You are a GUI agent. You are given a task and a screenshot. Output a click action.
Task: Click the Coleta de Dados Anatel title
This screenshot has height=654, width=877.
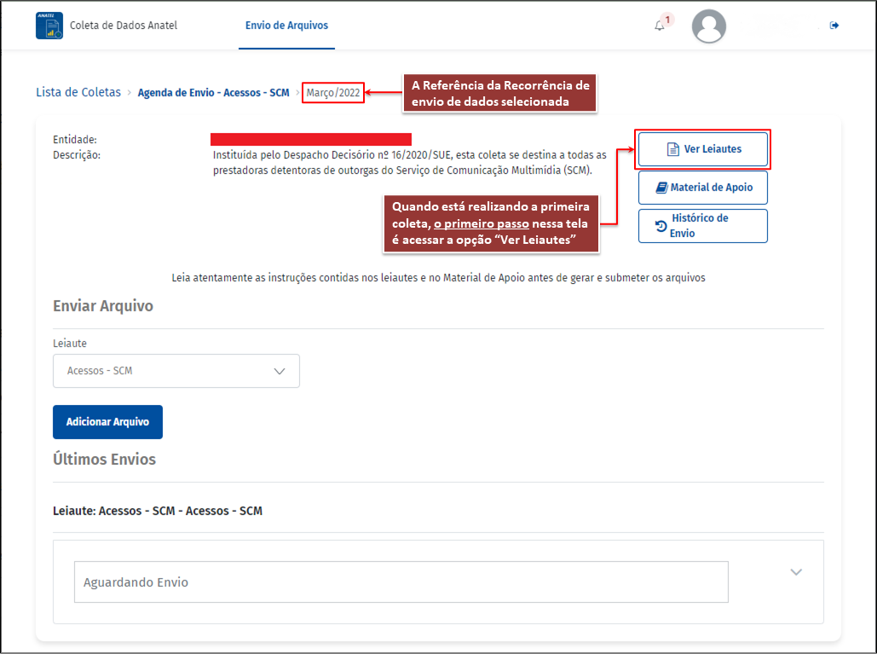click(x=124, y=26)
